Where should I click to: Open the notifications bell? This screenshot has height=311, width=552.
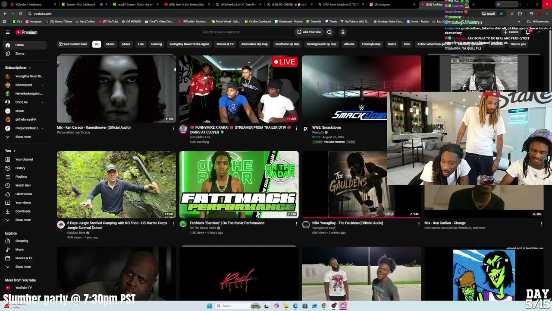pyautogui.click(x=527, y=32)
